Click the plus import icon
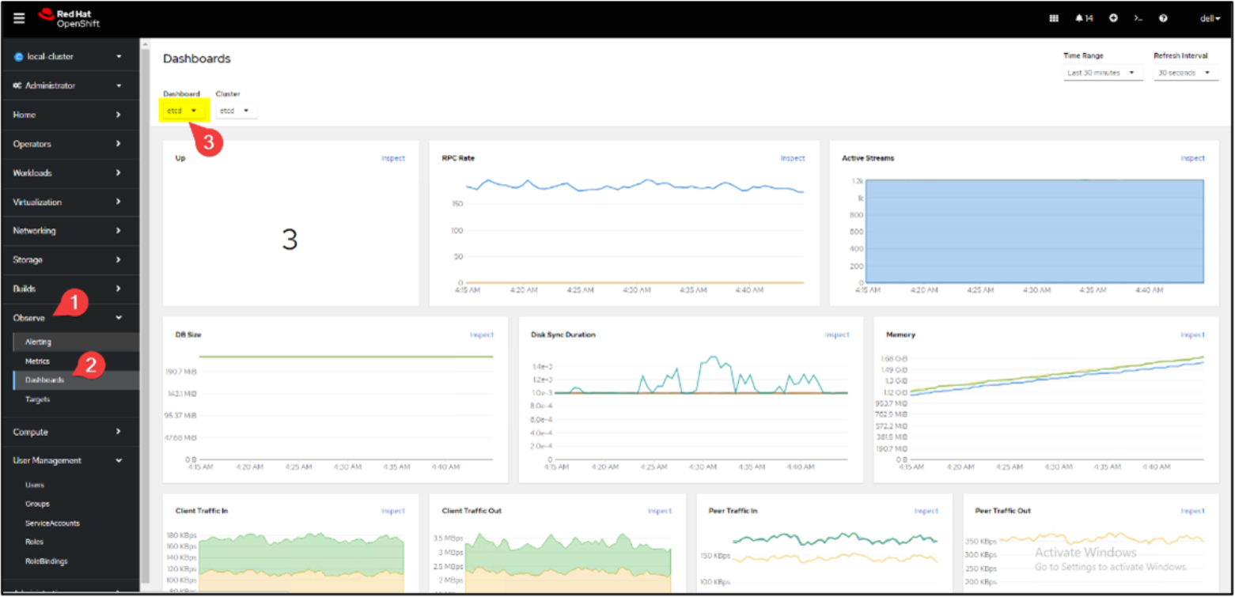 [1113, 18]
